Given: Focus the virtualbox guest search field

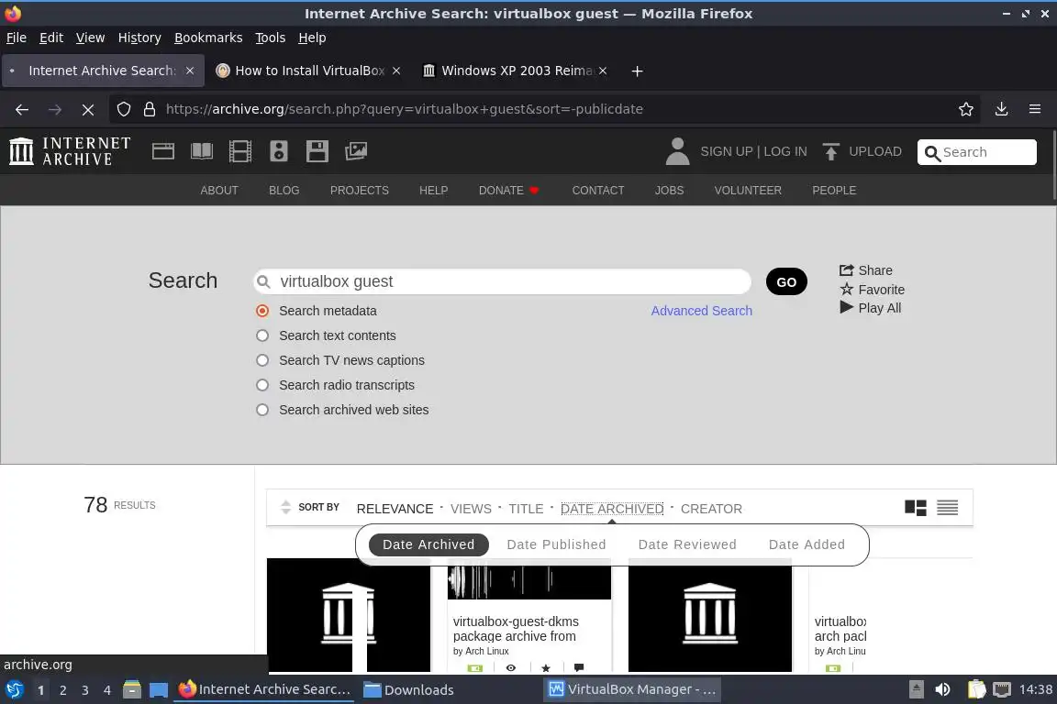Looking at the screenshot, I should [x=502, y=281].
